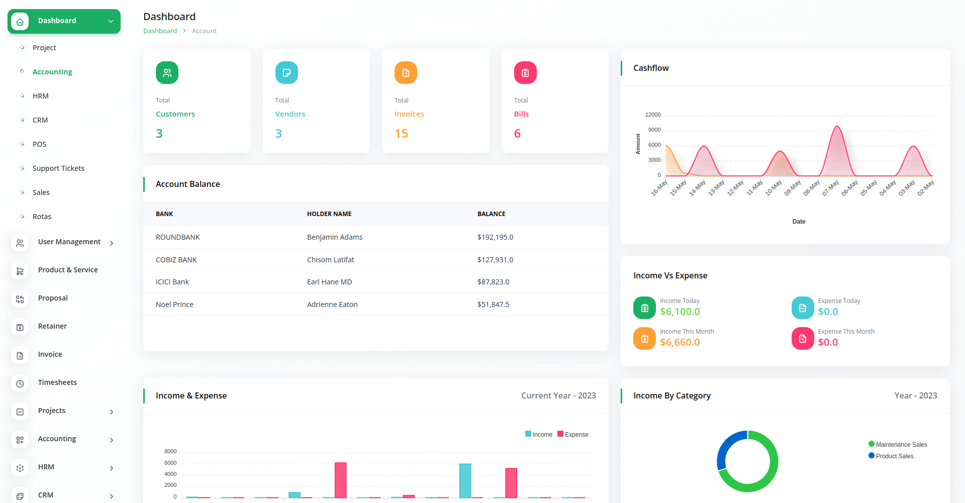
Task: Click Product Sales blue legend swatch
Action: 872,456
